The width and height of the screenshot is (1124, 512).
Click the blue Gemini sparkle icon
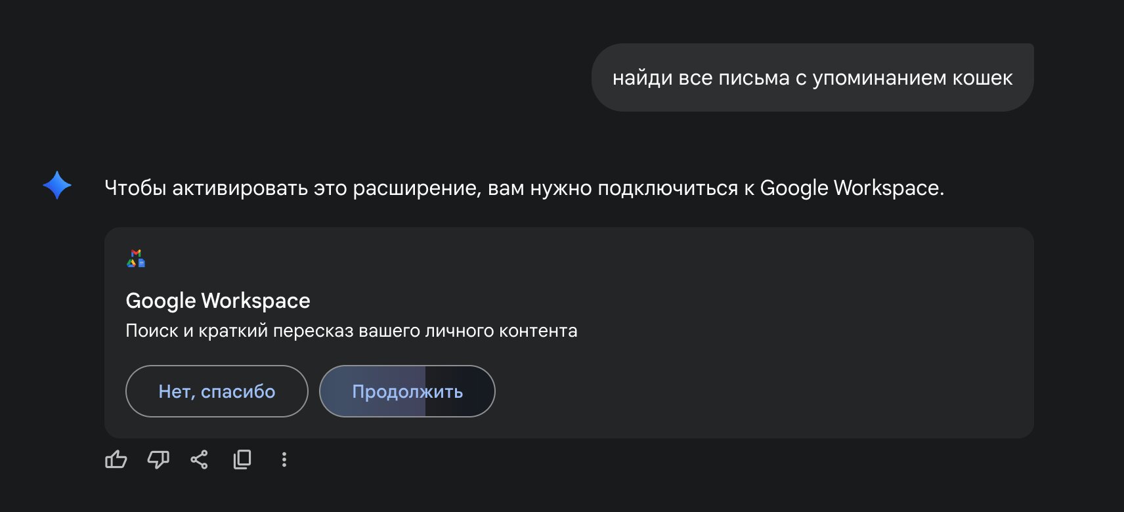(x=57, y=185)
